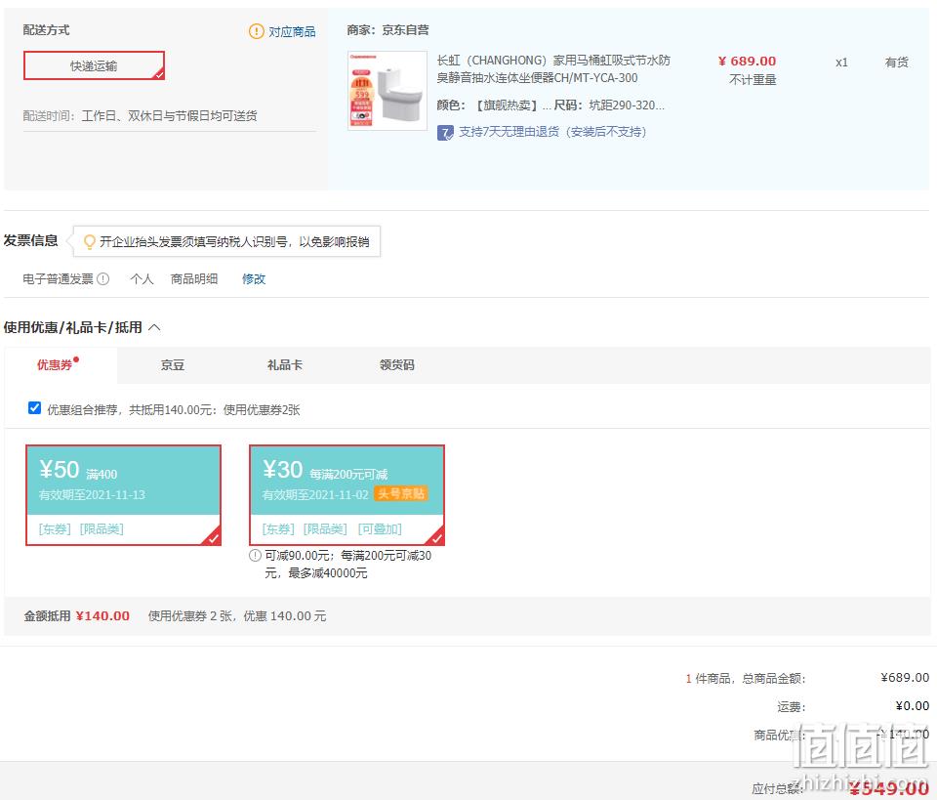Click the 总商品金额 ¥689.00 value

tap(905, 678)
